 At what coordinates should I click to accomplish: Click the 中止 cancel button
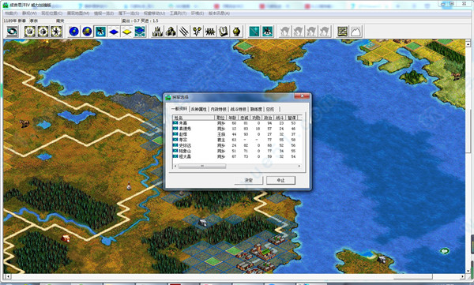coord(280,180)
